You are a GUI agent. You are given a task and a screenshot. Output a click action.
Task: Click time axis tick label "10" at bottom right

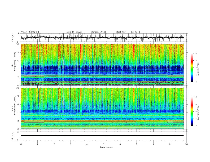point(186,144)
